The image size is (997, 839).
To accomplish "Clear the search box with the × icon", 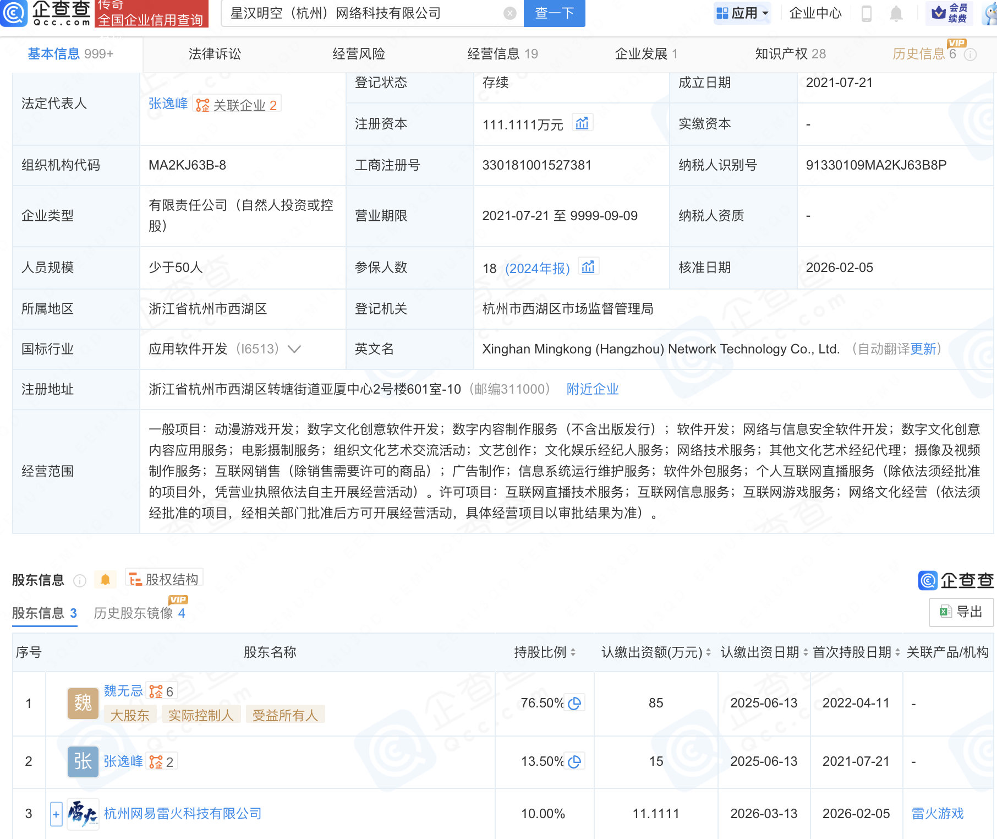I will [x=510, y=13].
